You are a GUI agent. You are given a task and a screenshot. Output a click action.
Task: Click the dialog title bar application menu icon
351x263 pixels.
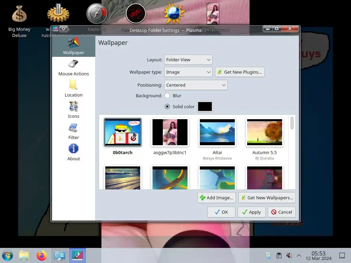pyautogui.click(x=56, y=29)
